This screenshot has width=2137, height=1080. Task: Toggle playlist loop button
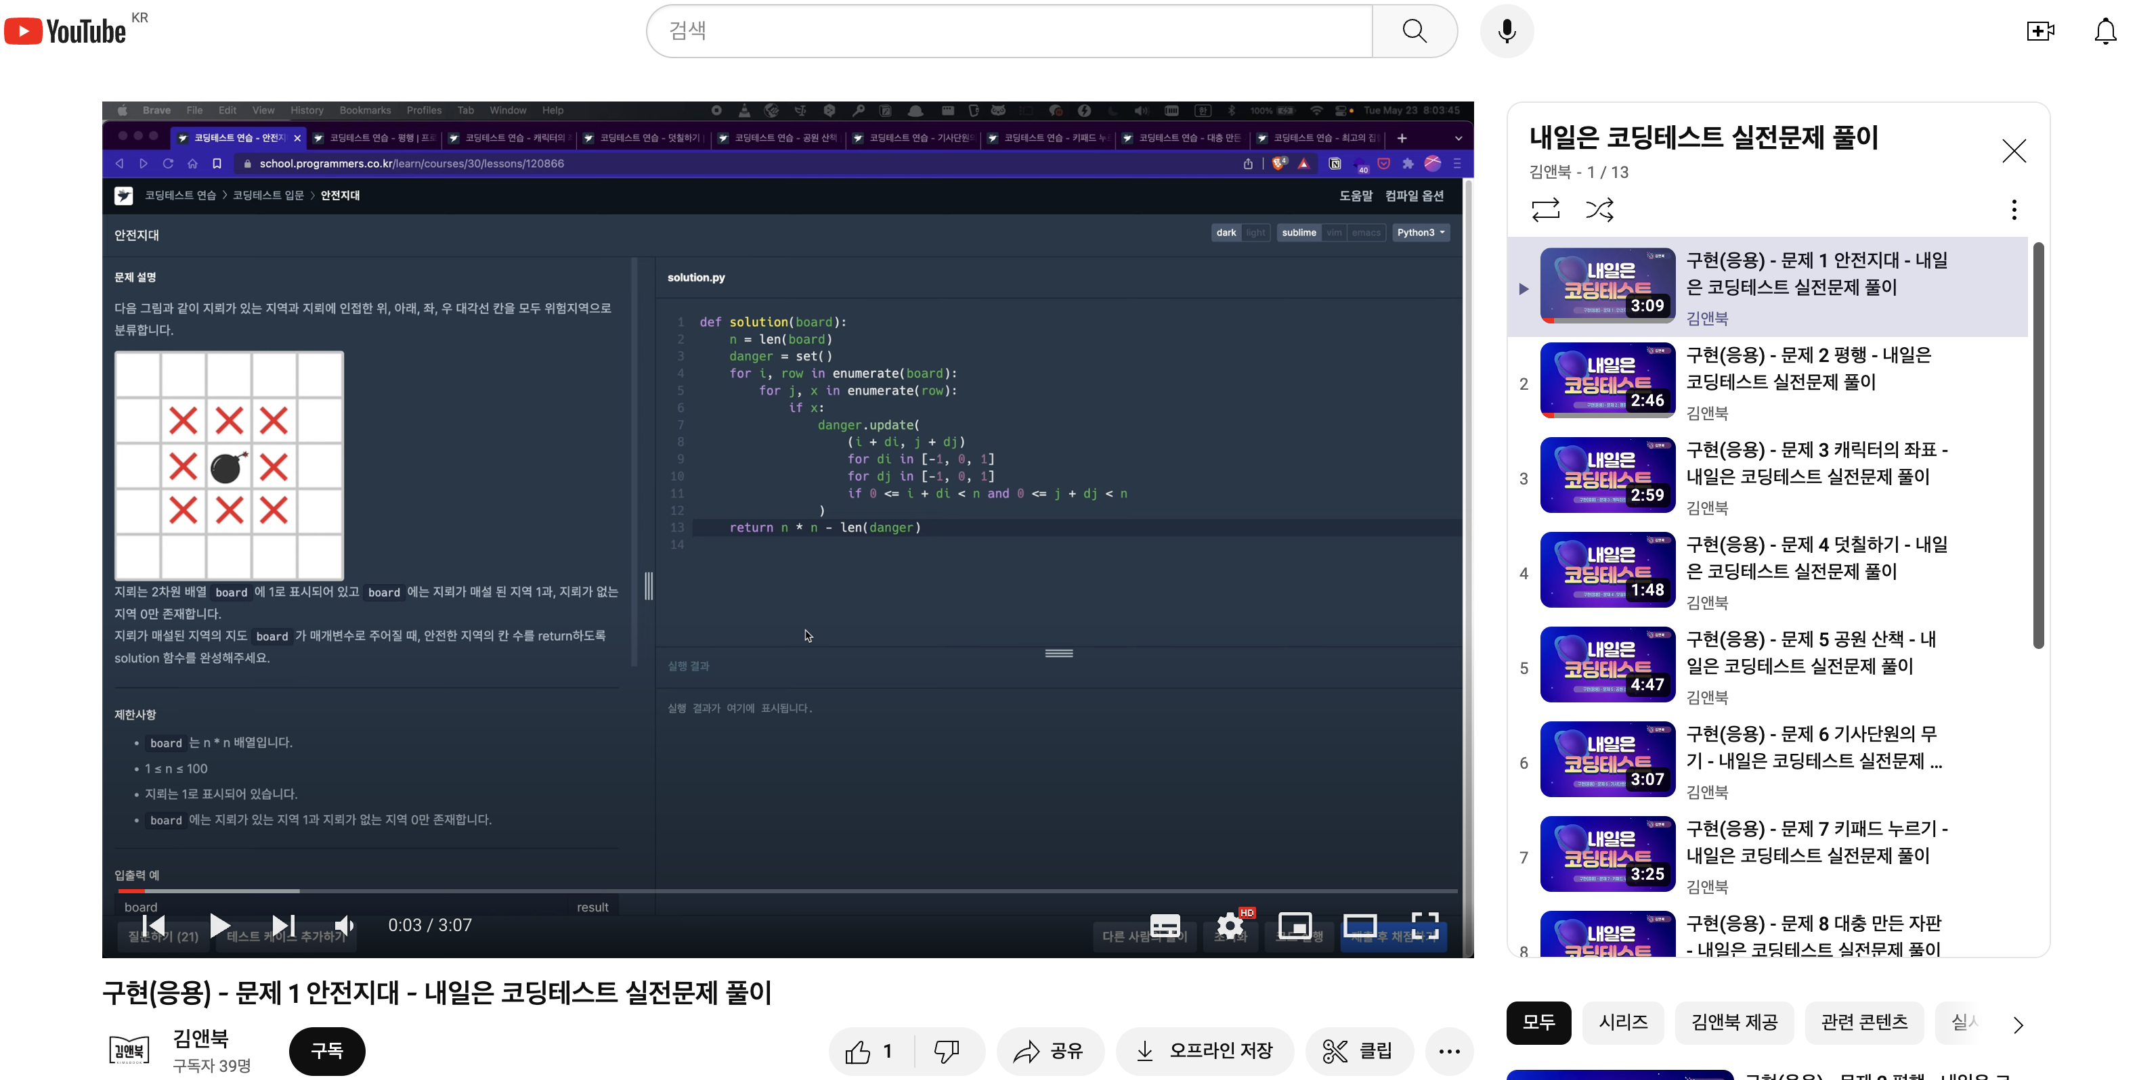click(1545, 210)
